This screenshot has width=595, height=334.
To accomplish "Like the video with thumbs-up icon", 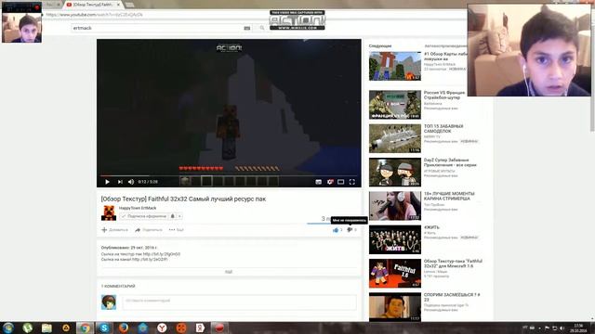I will pyautogui.click(x=336, y=230).
